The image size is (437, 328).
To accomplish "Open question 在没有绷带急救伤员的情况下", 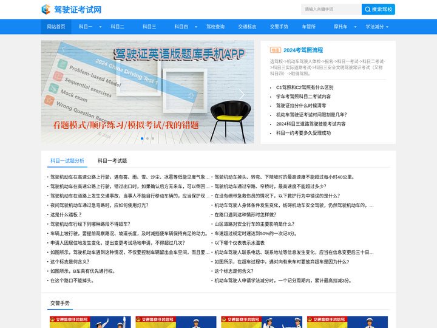I will coord(277,196).
